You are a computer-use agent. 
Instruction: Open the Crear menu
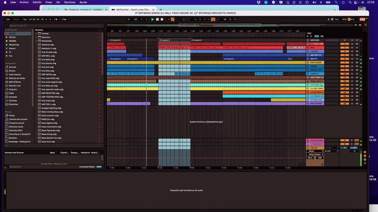(x=49, y=2)
